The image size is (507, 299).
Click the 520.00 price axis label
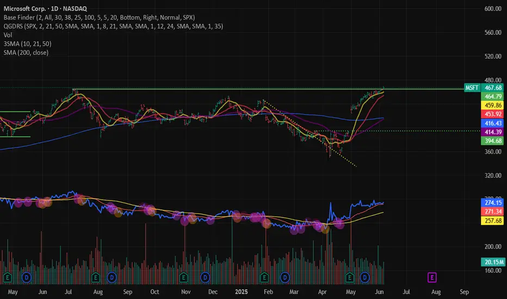(493, 56)
